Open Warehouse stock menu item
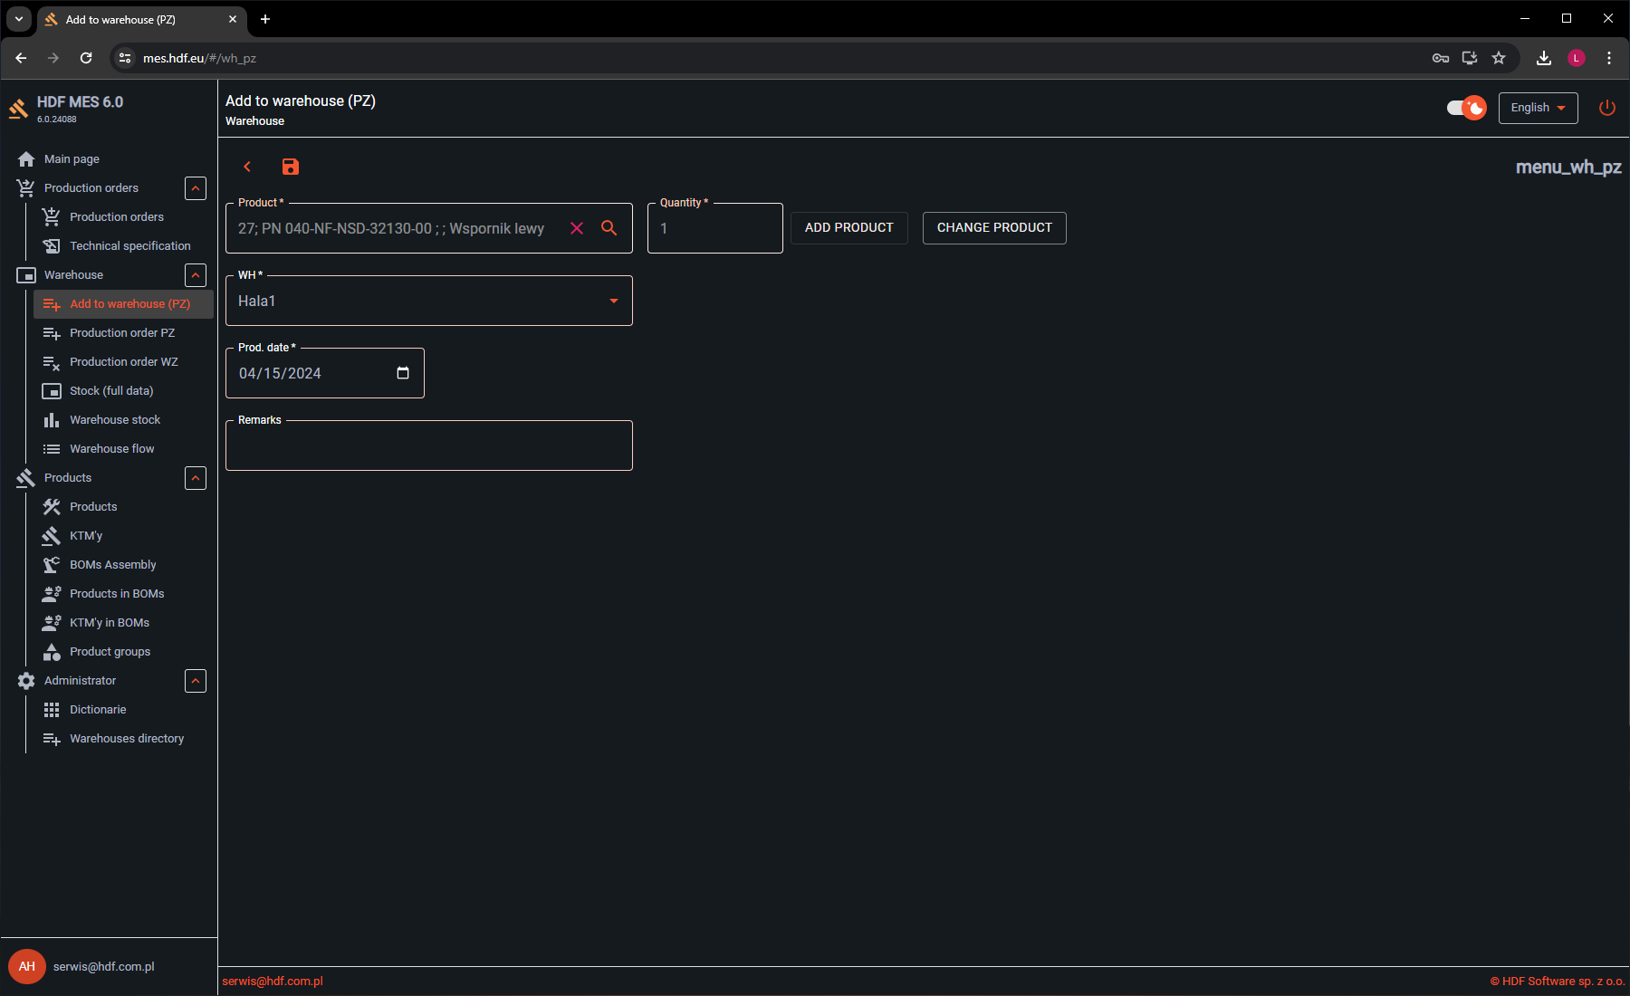This screenshot has height=996, width=1630. (x=115, y=420)
